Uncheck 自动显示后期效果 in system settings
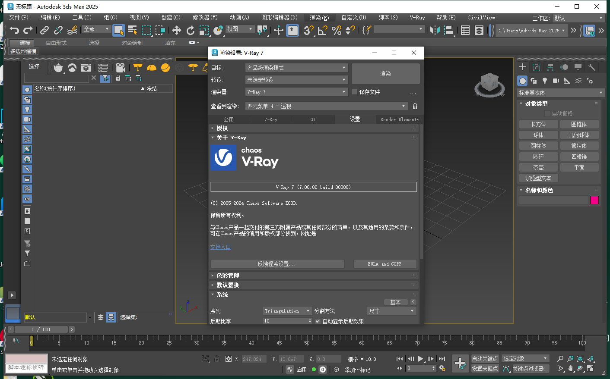Viewport: 610px width, 379px height. tap(318, 321)
